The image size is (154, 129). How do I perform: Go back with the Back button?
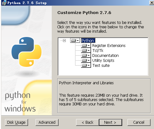(88, 122)
